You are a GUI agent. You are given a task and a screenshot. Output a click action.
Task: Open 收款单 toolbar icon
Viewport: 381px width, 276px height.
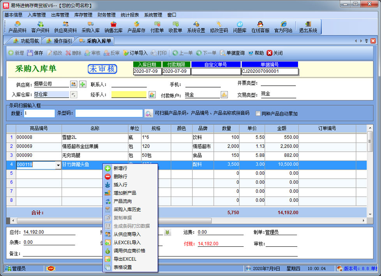[x=175, y=27]
